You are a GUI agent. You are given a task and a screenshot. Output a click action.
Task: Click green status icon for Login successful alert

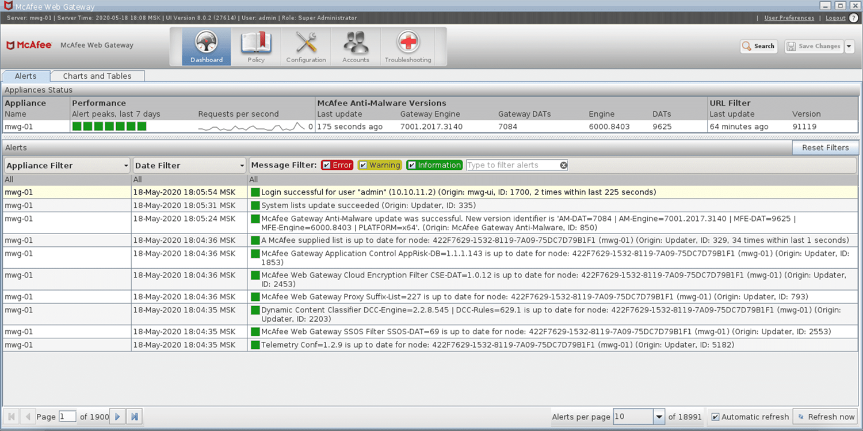(x=255, y=192)
